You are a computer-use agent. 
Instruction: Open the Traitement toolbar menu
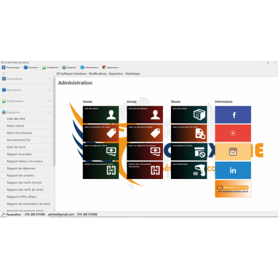50,67
